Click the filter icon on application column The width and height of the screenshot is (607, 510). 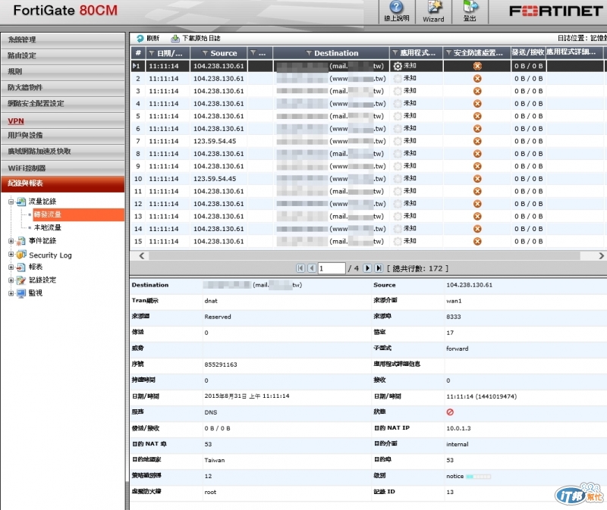click(395, 52)
